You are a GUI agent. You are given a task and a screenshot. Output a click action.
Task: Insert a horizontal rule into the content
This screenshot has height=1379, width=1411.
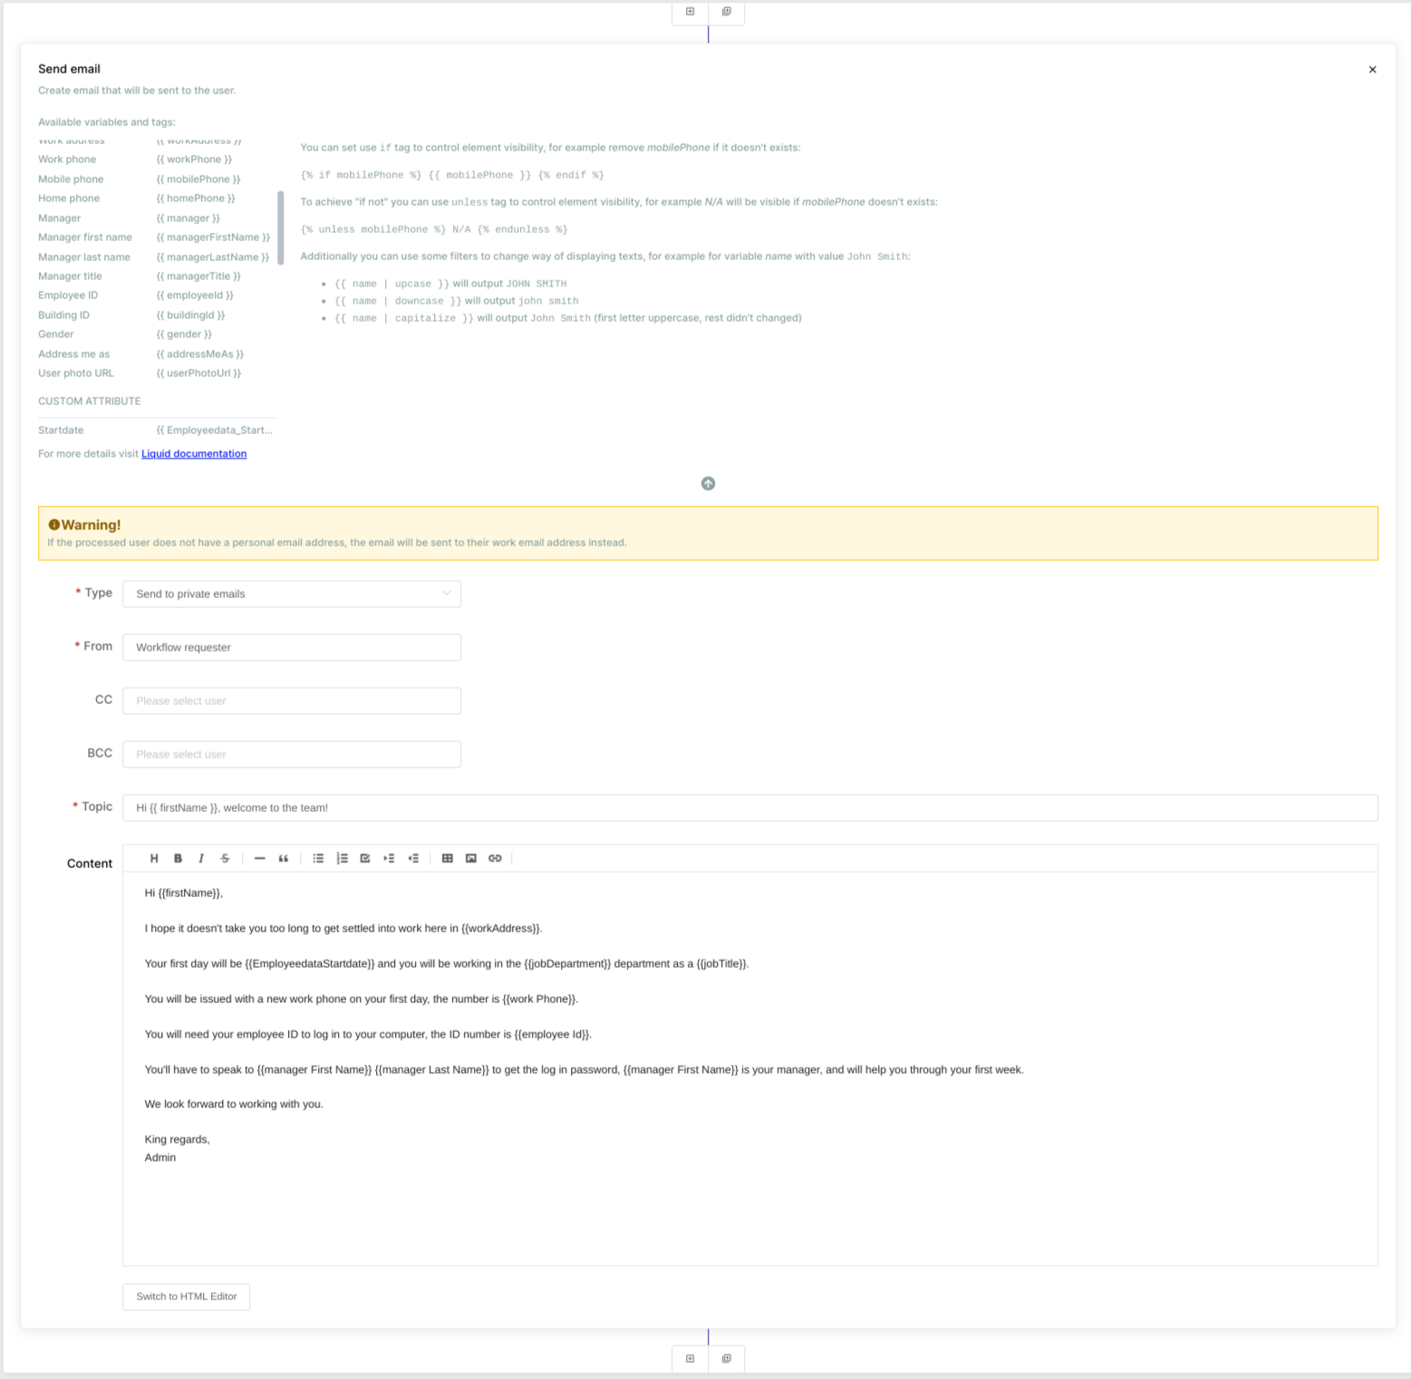click(259, 858)
